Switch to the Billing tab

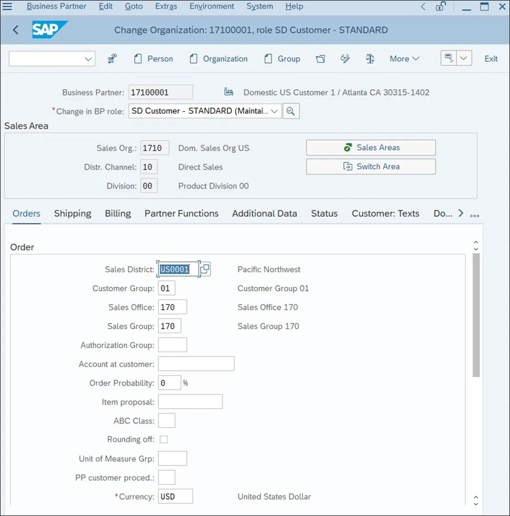(x=118, y=213)
